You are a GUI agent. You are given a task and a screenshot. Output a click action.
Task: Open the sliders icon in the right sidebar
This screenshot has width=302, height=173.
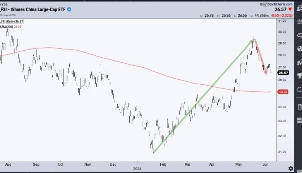click(300, 21)
